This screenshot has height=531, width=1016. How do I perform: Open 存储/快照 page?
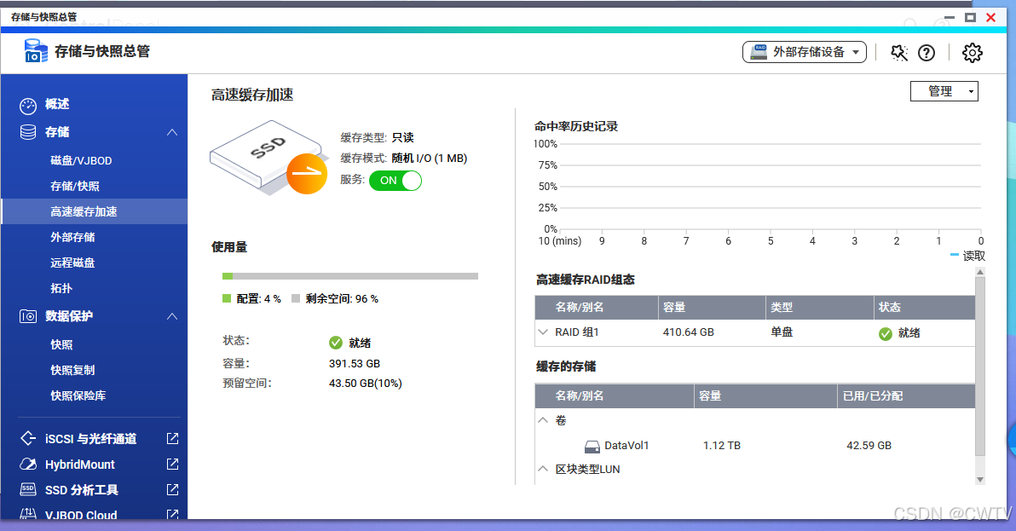[75, 187]
